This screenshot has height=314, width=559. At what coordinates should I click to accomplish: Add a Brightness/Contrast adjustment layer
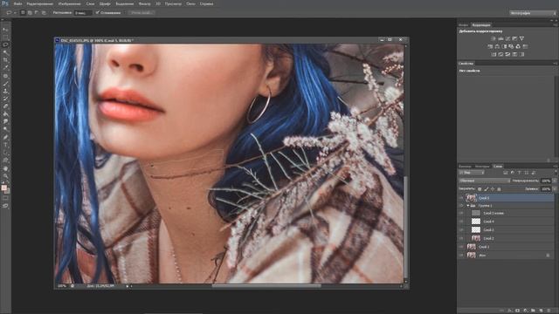(493, 38)
